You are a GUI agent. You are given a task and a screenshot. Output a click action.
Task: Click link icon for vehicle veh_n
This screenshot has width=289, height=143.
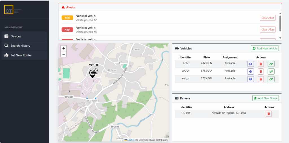[x=271, y=79]
